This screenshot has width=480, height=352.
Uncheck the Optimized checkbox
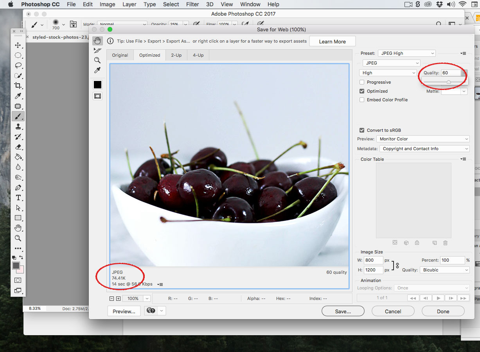[x=362, y=91]
